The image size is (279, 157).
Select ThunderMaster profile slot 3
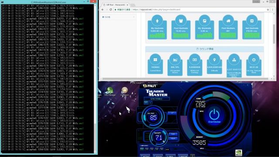[x=152, y=149]
